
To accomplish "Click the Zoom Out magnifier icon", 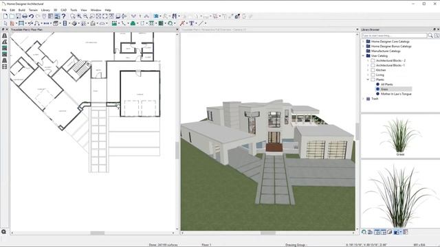I will click(85, 16).
